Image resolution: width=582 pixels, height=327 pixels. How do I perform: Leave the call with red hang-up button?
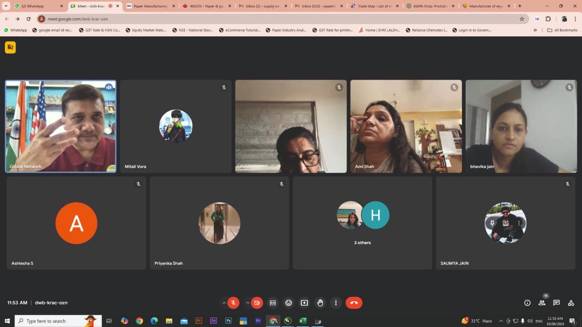pos(354,303)
